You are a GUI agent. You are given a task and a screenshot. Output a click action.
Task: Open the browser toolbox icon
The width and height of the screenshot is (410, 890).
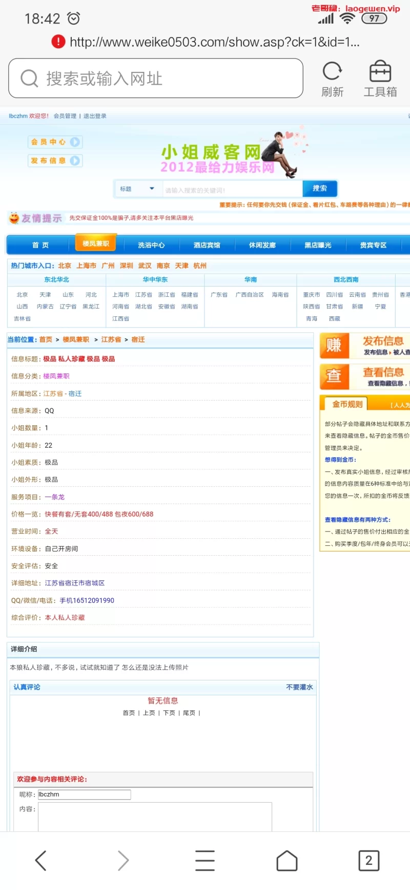(x=380, y=71)
